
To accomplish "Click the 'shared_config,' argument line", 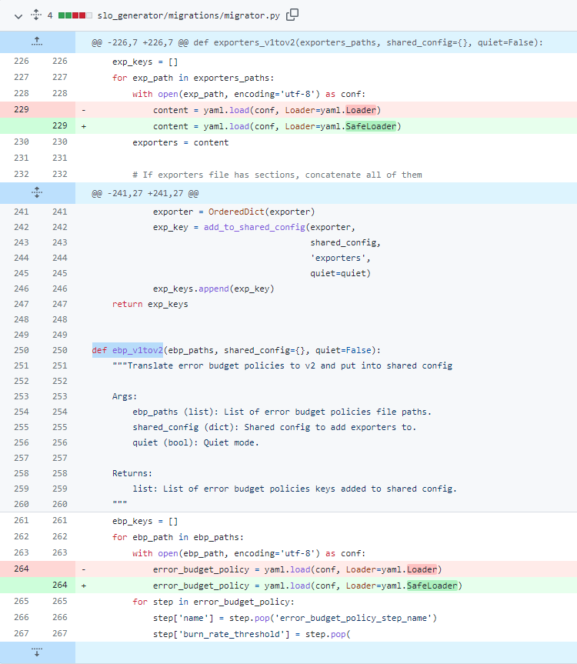I will [345, 242].
